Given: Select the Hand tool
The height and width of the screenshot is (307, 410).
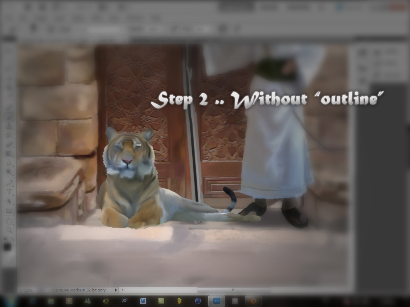Looking at the screenshot, I should 9,221.
